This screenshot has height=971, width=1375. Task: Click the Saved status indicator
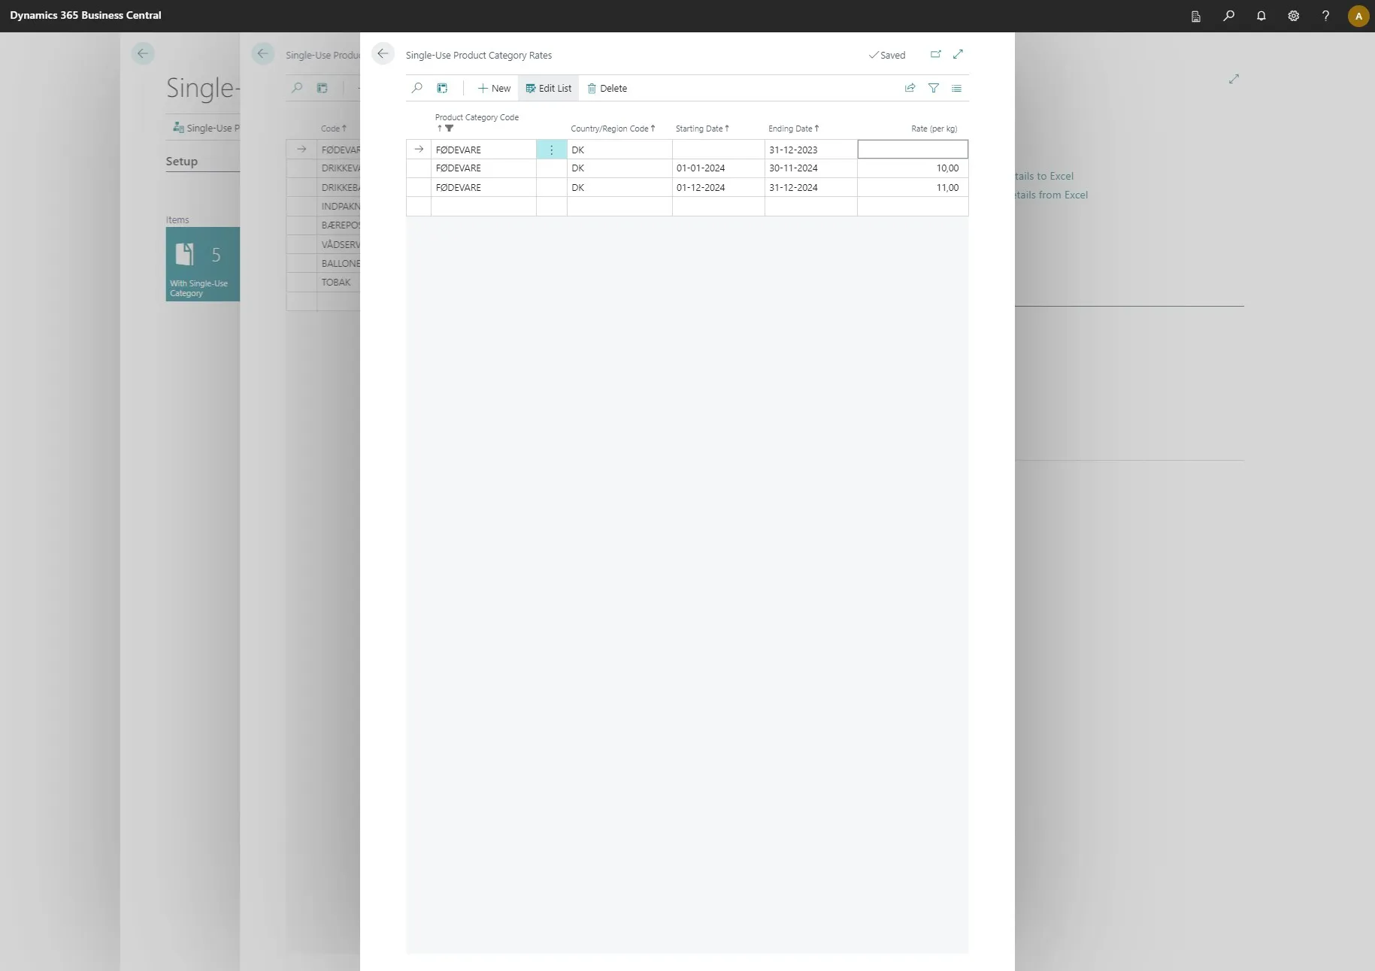click(x=887, y=55)
